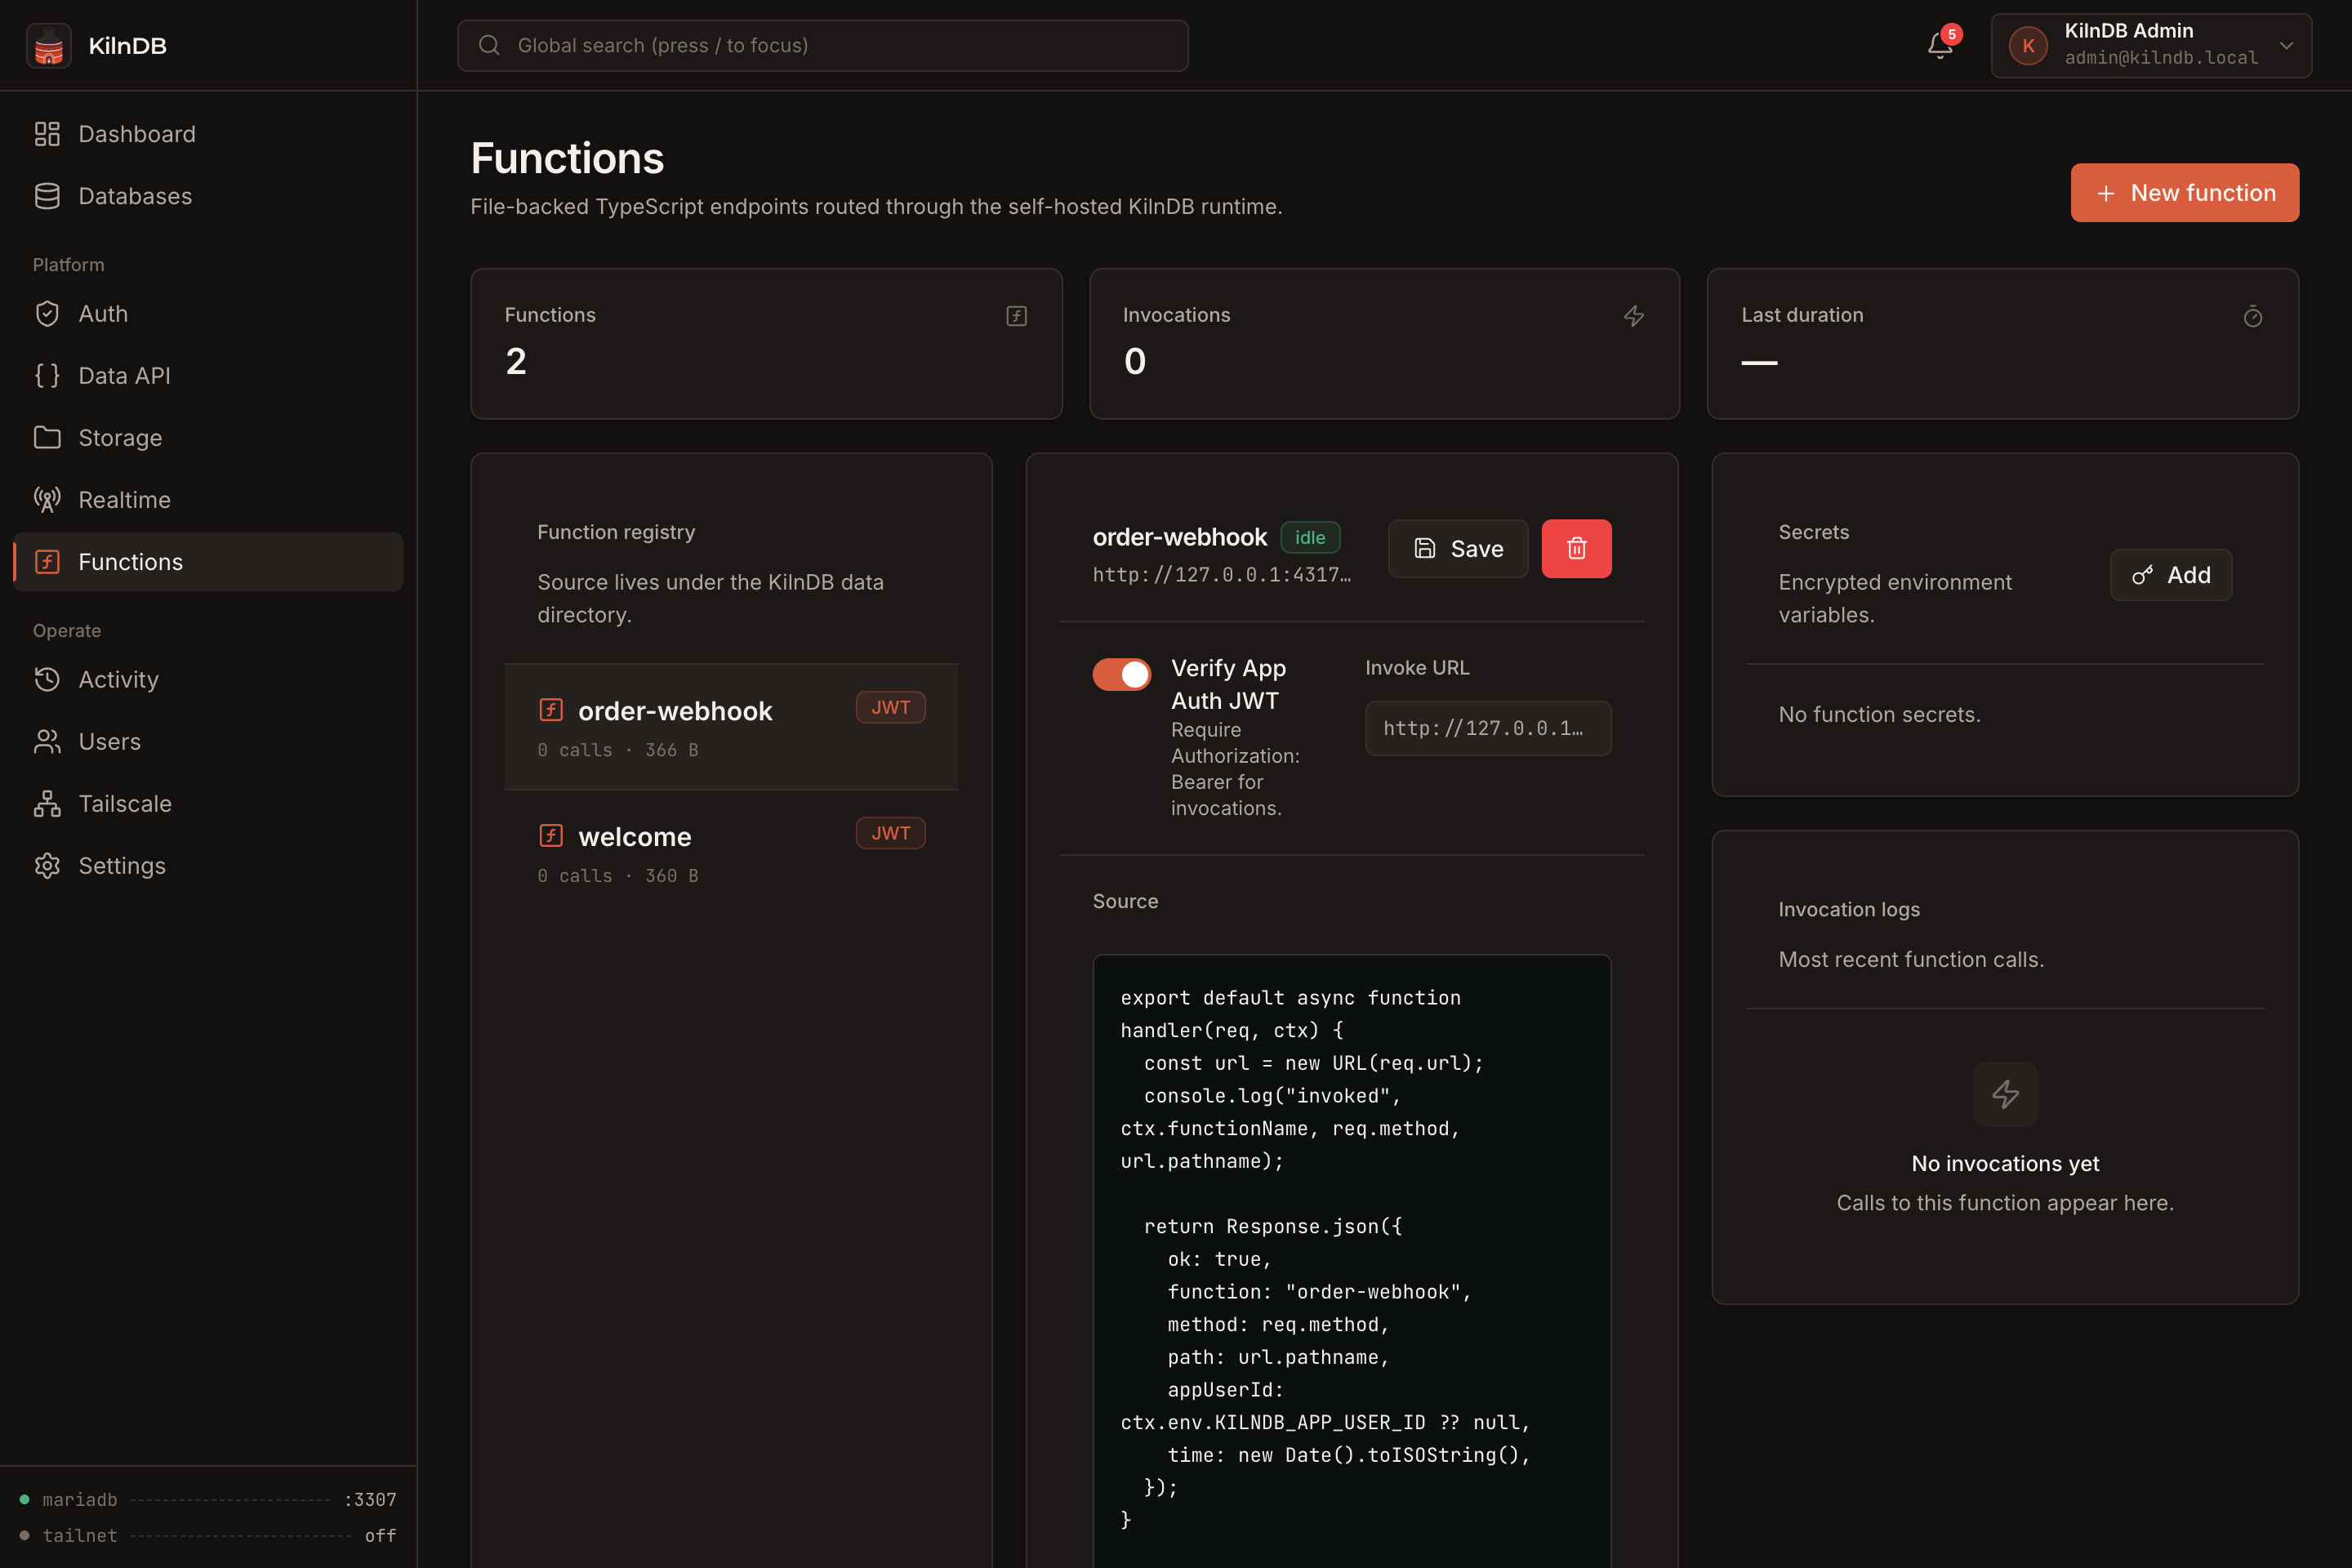Click the Invocations count value 0
This screenshot has height=1568, width=2352.
pyautogui.click(x=1134, y=361)
